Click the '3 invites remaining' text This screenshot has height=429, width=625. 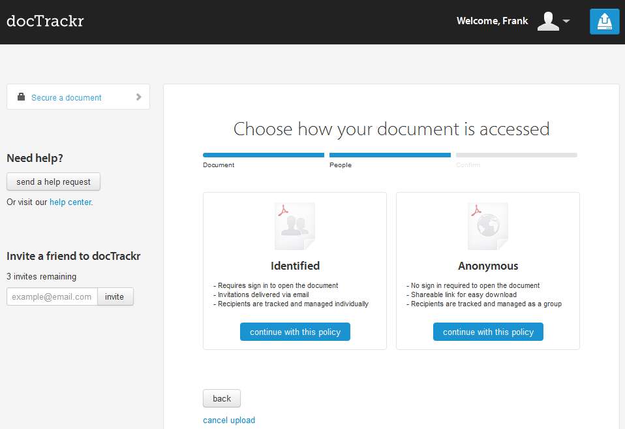[x=42, y=277]
